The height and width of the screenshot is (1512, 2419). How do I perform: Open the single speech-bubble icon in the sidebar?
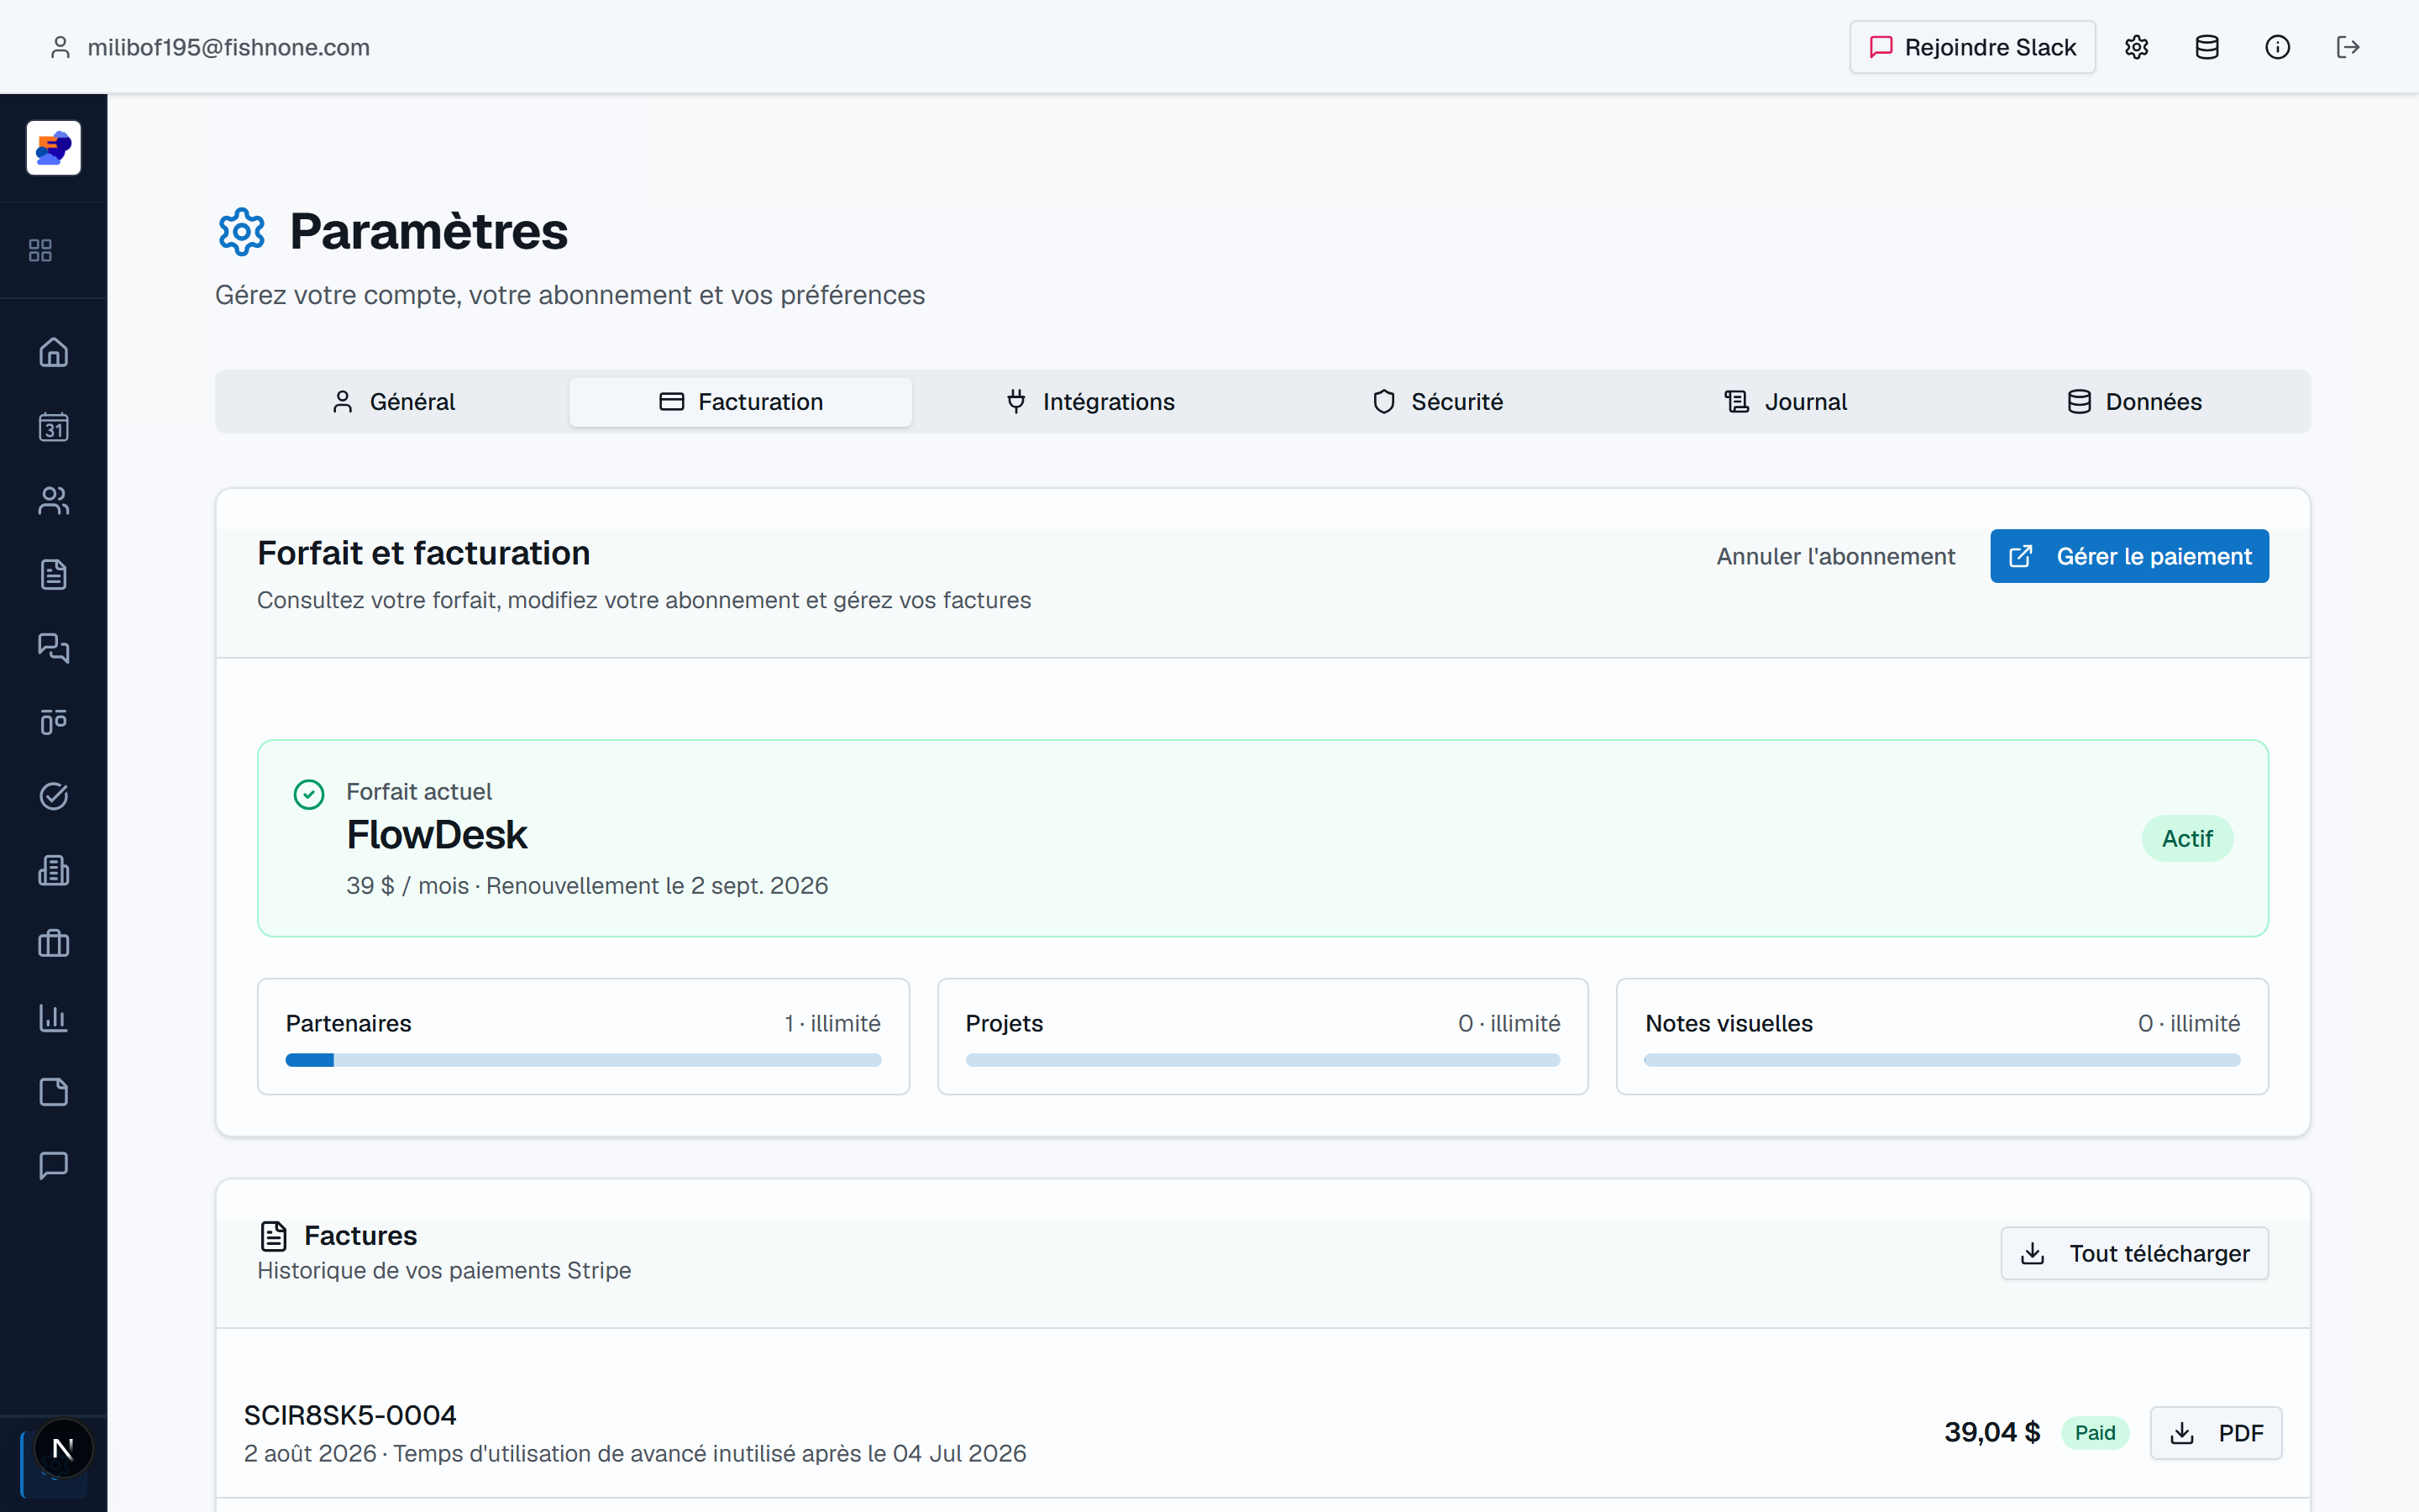tap(54, 1166)
